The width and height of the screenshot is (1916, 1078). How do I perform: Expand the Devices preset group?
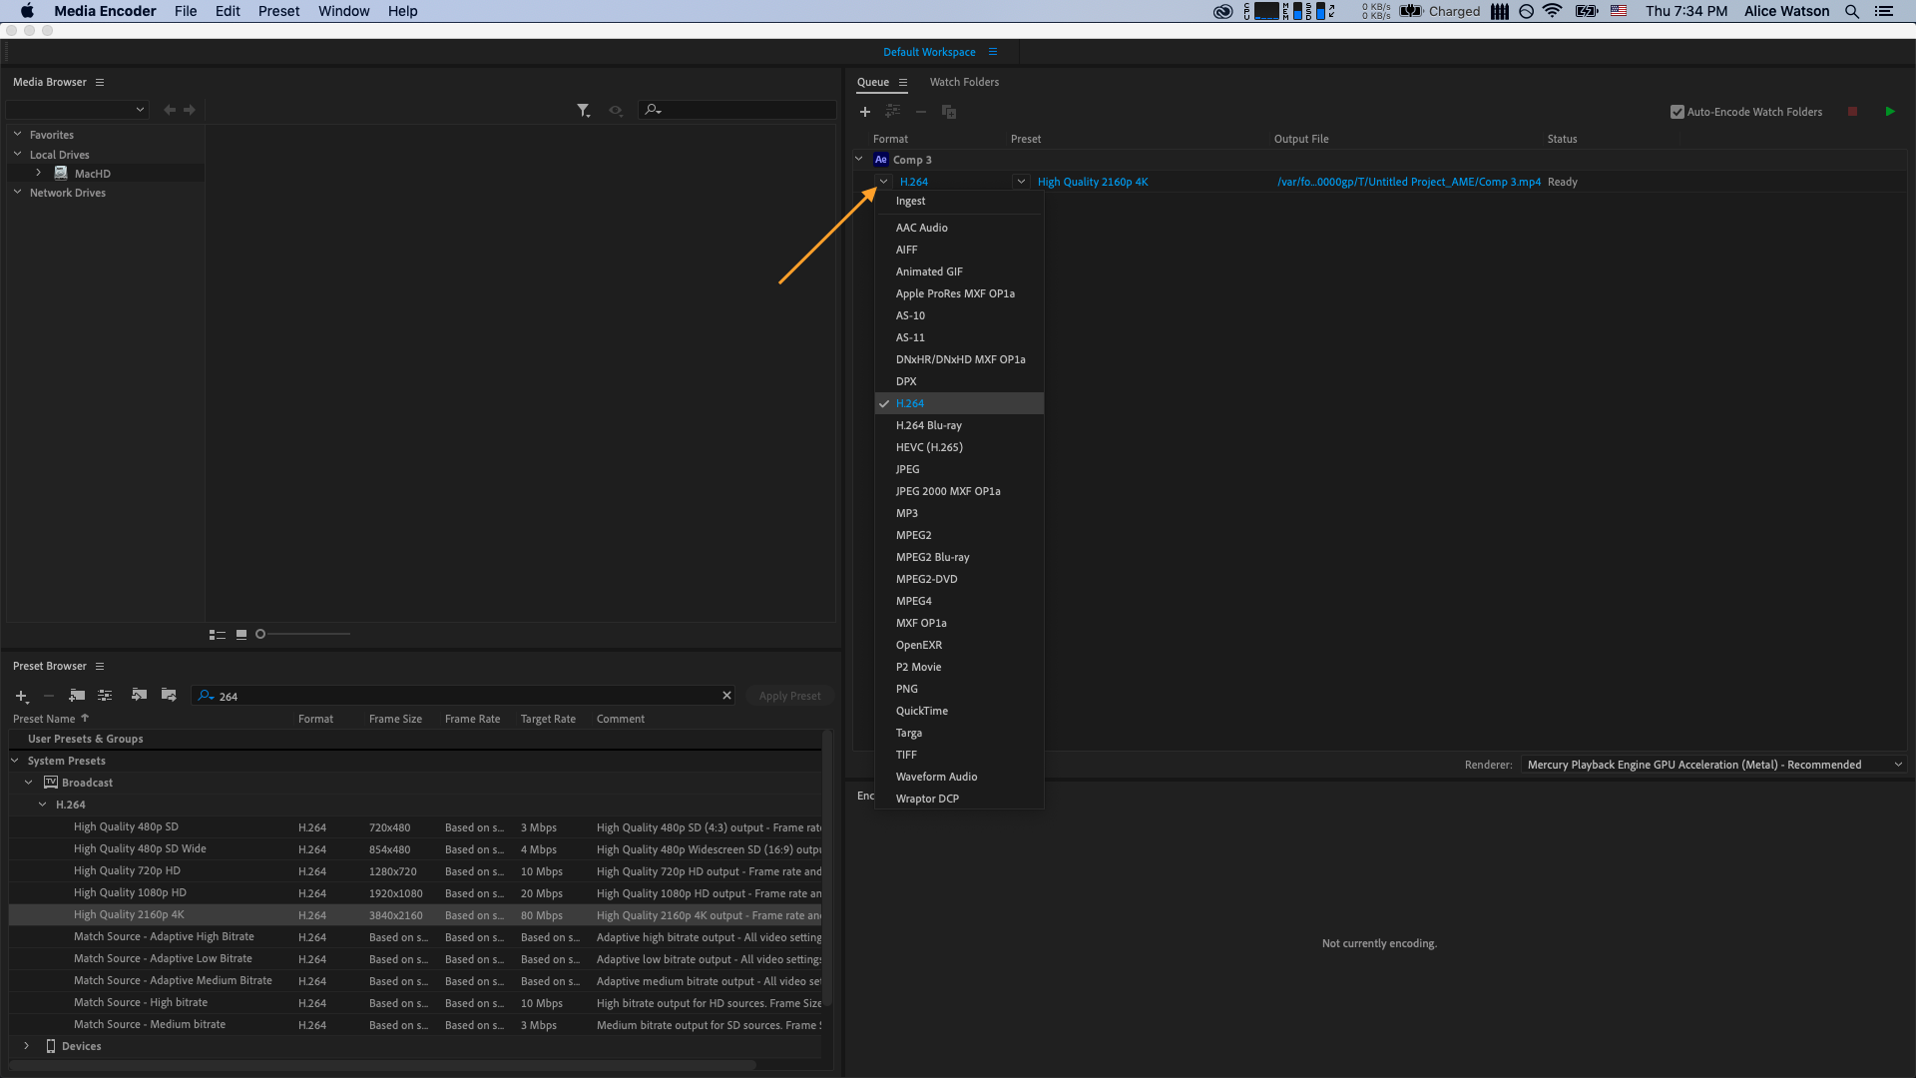(27, 1046)
